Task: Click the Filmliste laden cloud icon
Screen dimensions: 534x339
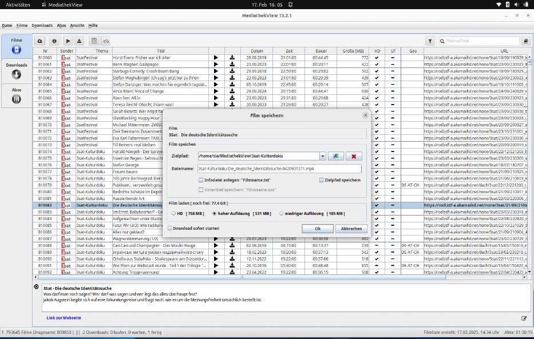Action: coord(39,41)
